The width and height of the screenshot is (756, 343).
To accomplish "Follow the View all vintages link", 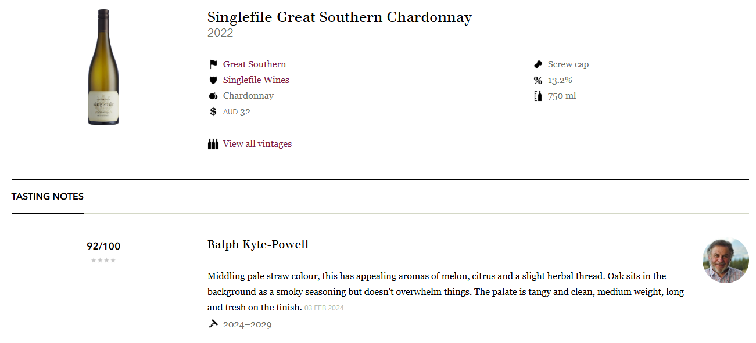I will [x=257, y=144].
